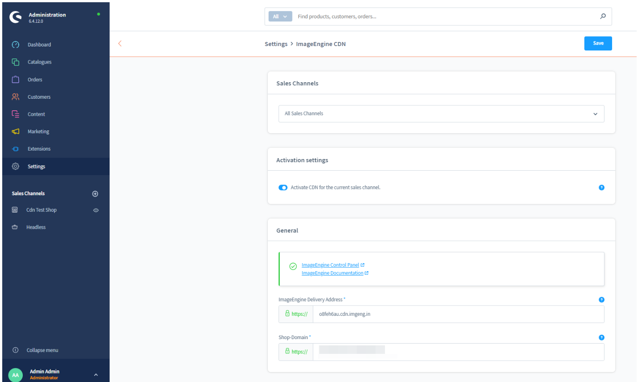The height and width of the screenshot is (382, 638).
Task: Click the Collapse menu arrow icon
Action: pos(16,350)
